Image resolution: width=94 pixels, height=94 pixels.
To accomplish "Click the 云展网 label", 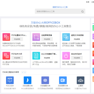I will coord(80,86).
